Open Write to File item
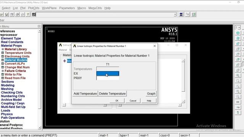The image size is (244, 137). tap(13, 75)
